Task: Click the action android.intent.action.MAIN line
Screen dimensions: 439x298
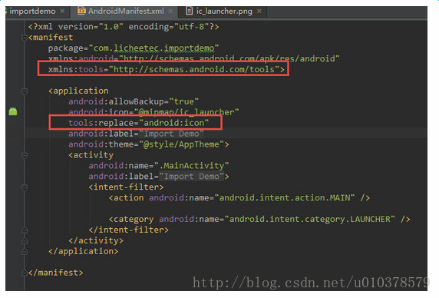Action: 239,198
